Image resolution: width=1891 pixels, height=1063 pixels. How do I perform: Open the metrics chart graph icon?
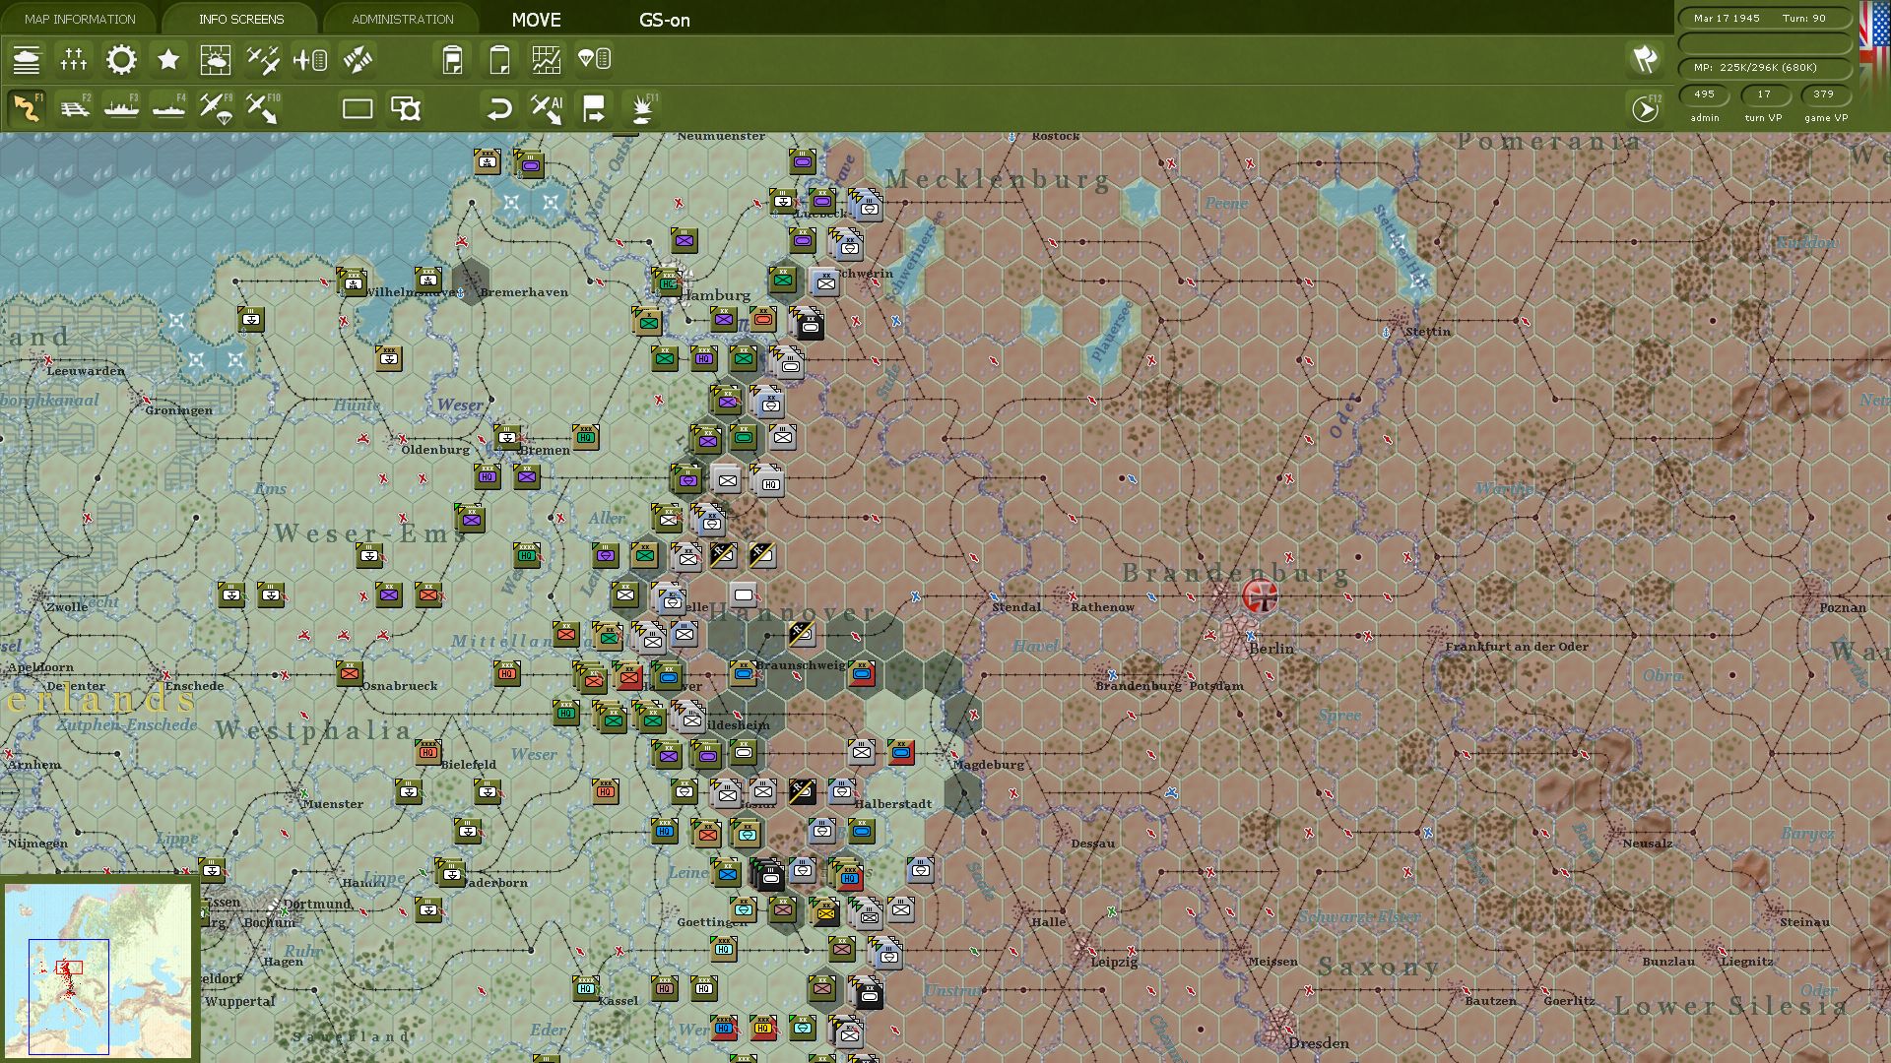click(x=547, y=60)
